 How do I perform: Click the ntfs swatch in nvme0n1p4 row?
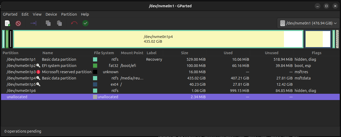click(x=95, y=78)
